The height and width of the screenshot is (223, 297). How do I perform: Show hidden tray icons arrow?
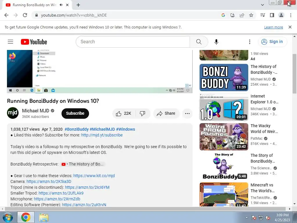[247, 217]
